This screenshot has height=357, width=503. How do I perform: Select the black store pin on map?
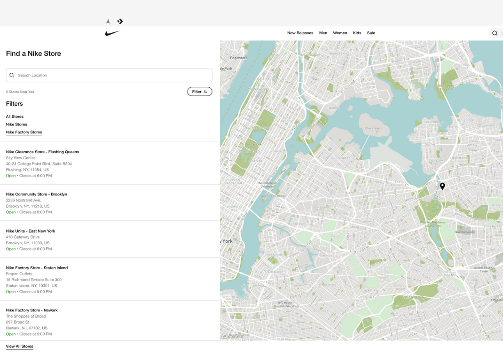[442, 186]
